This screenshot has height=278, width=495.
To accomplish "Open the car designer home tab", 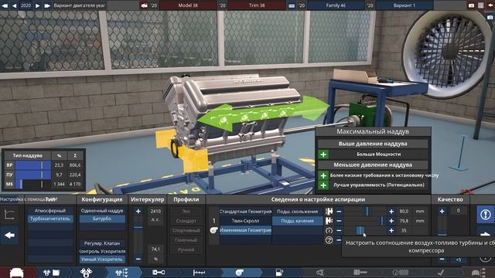I will pyautogui.click(x=17, y=273).
